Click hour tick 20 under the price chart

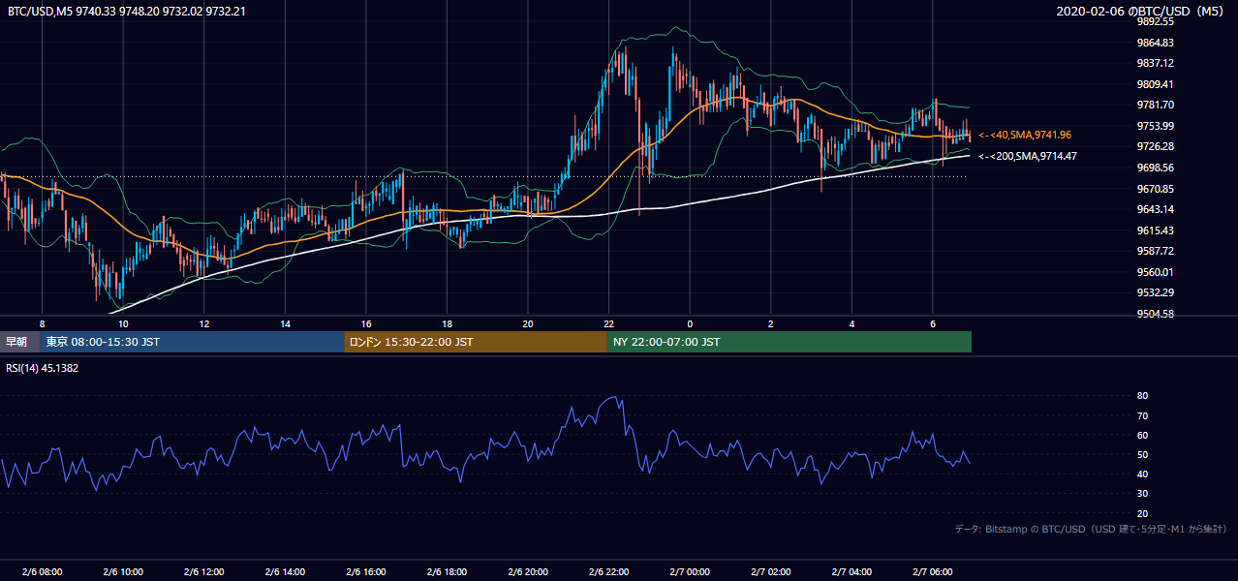(527, 323)
